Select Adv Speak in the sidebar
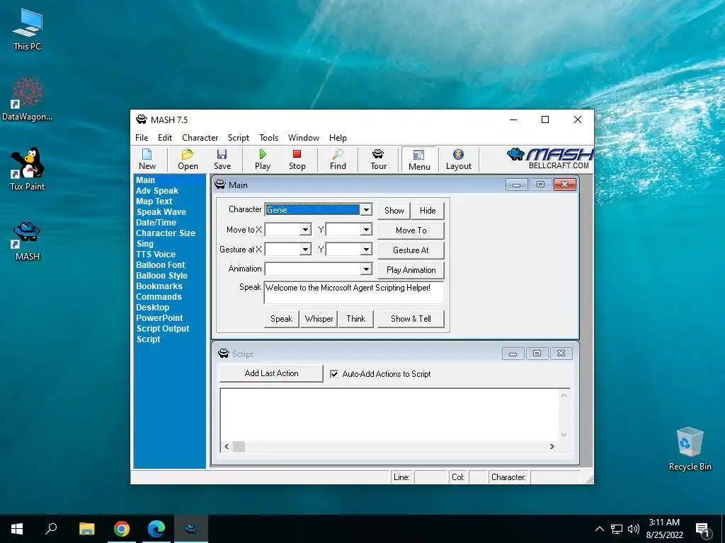This screenshot has height=543, width=725. pyautogui.click(x=157, y=191)
